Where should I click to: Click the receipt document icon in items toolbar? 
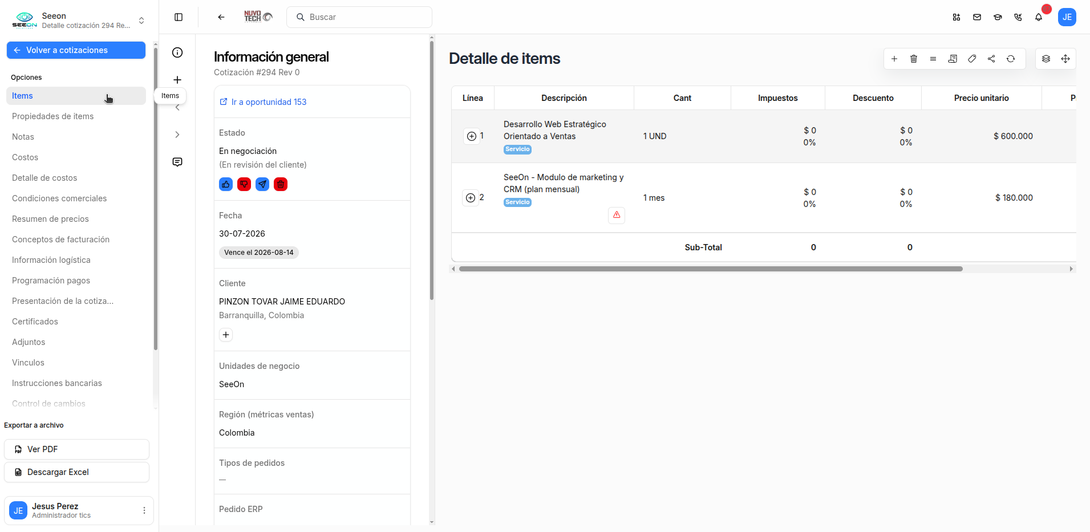[x=953, y=59]
